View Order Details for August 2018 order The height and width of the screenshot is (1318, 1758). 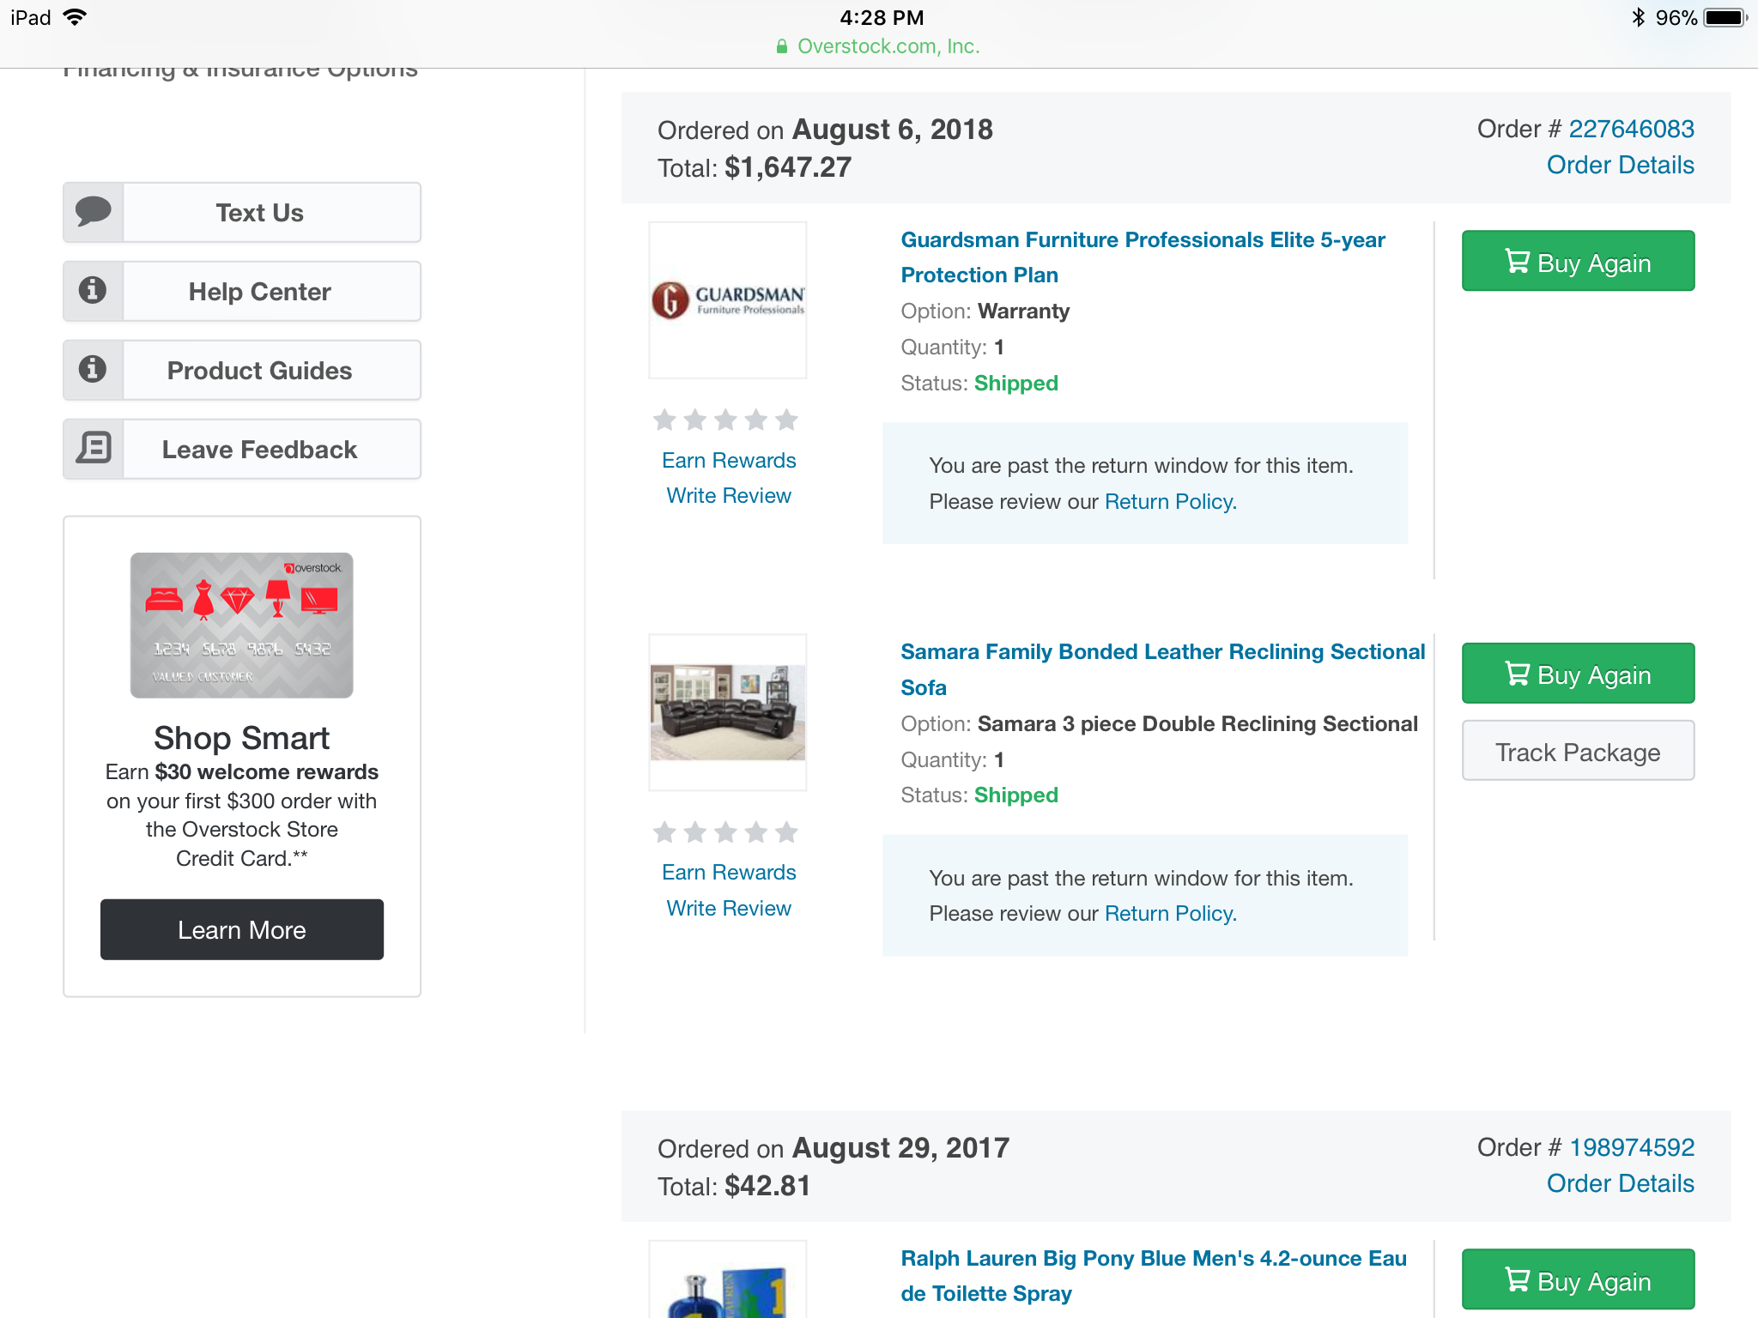1620,165
